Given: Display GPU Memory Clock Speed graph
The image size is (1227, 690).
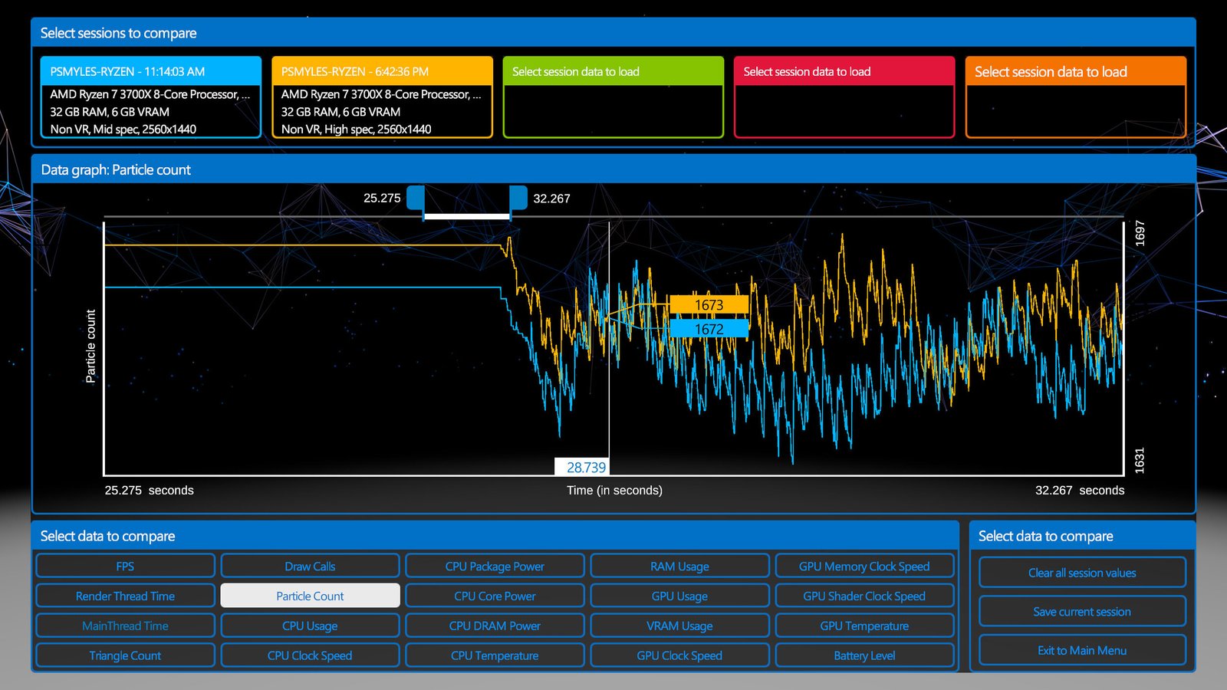Looking at the screenshot, I should click(x=864, y=566).
